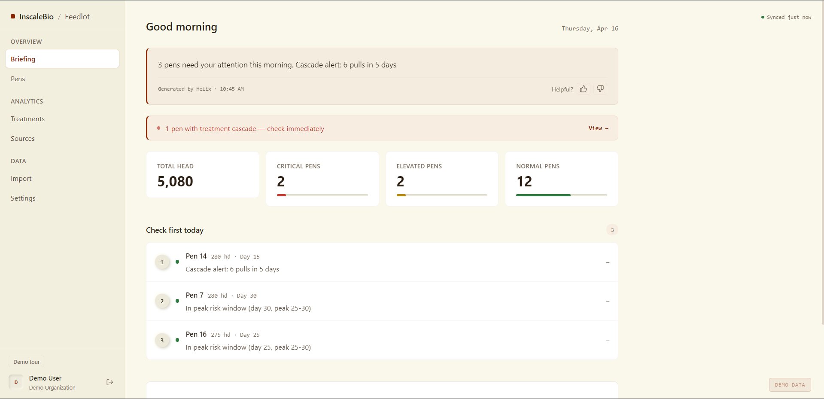This screenshot has height=399, width=824.
Task: Open Settings from the sidebar
Action: [x=23, y=198]
